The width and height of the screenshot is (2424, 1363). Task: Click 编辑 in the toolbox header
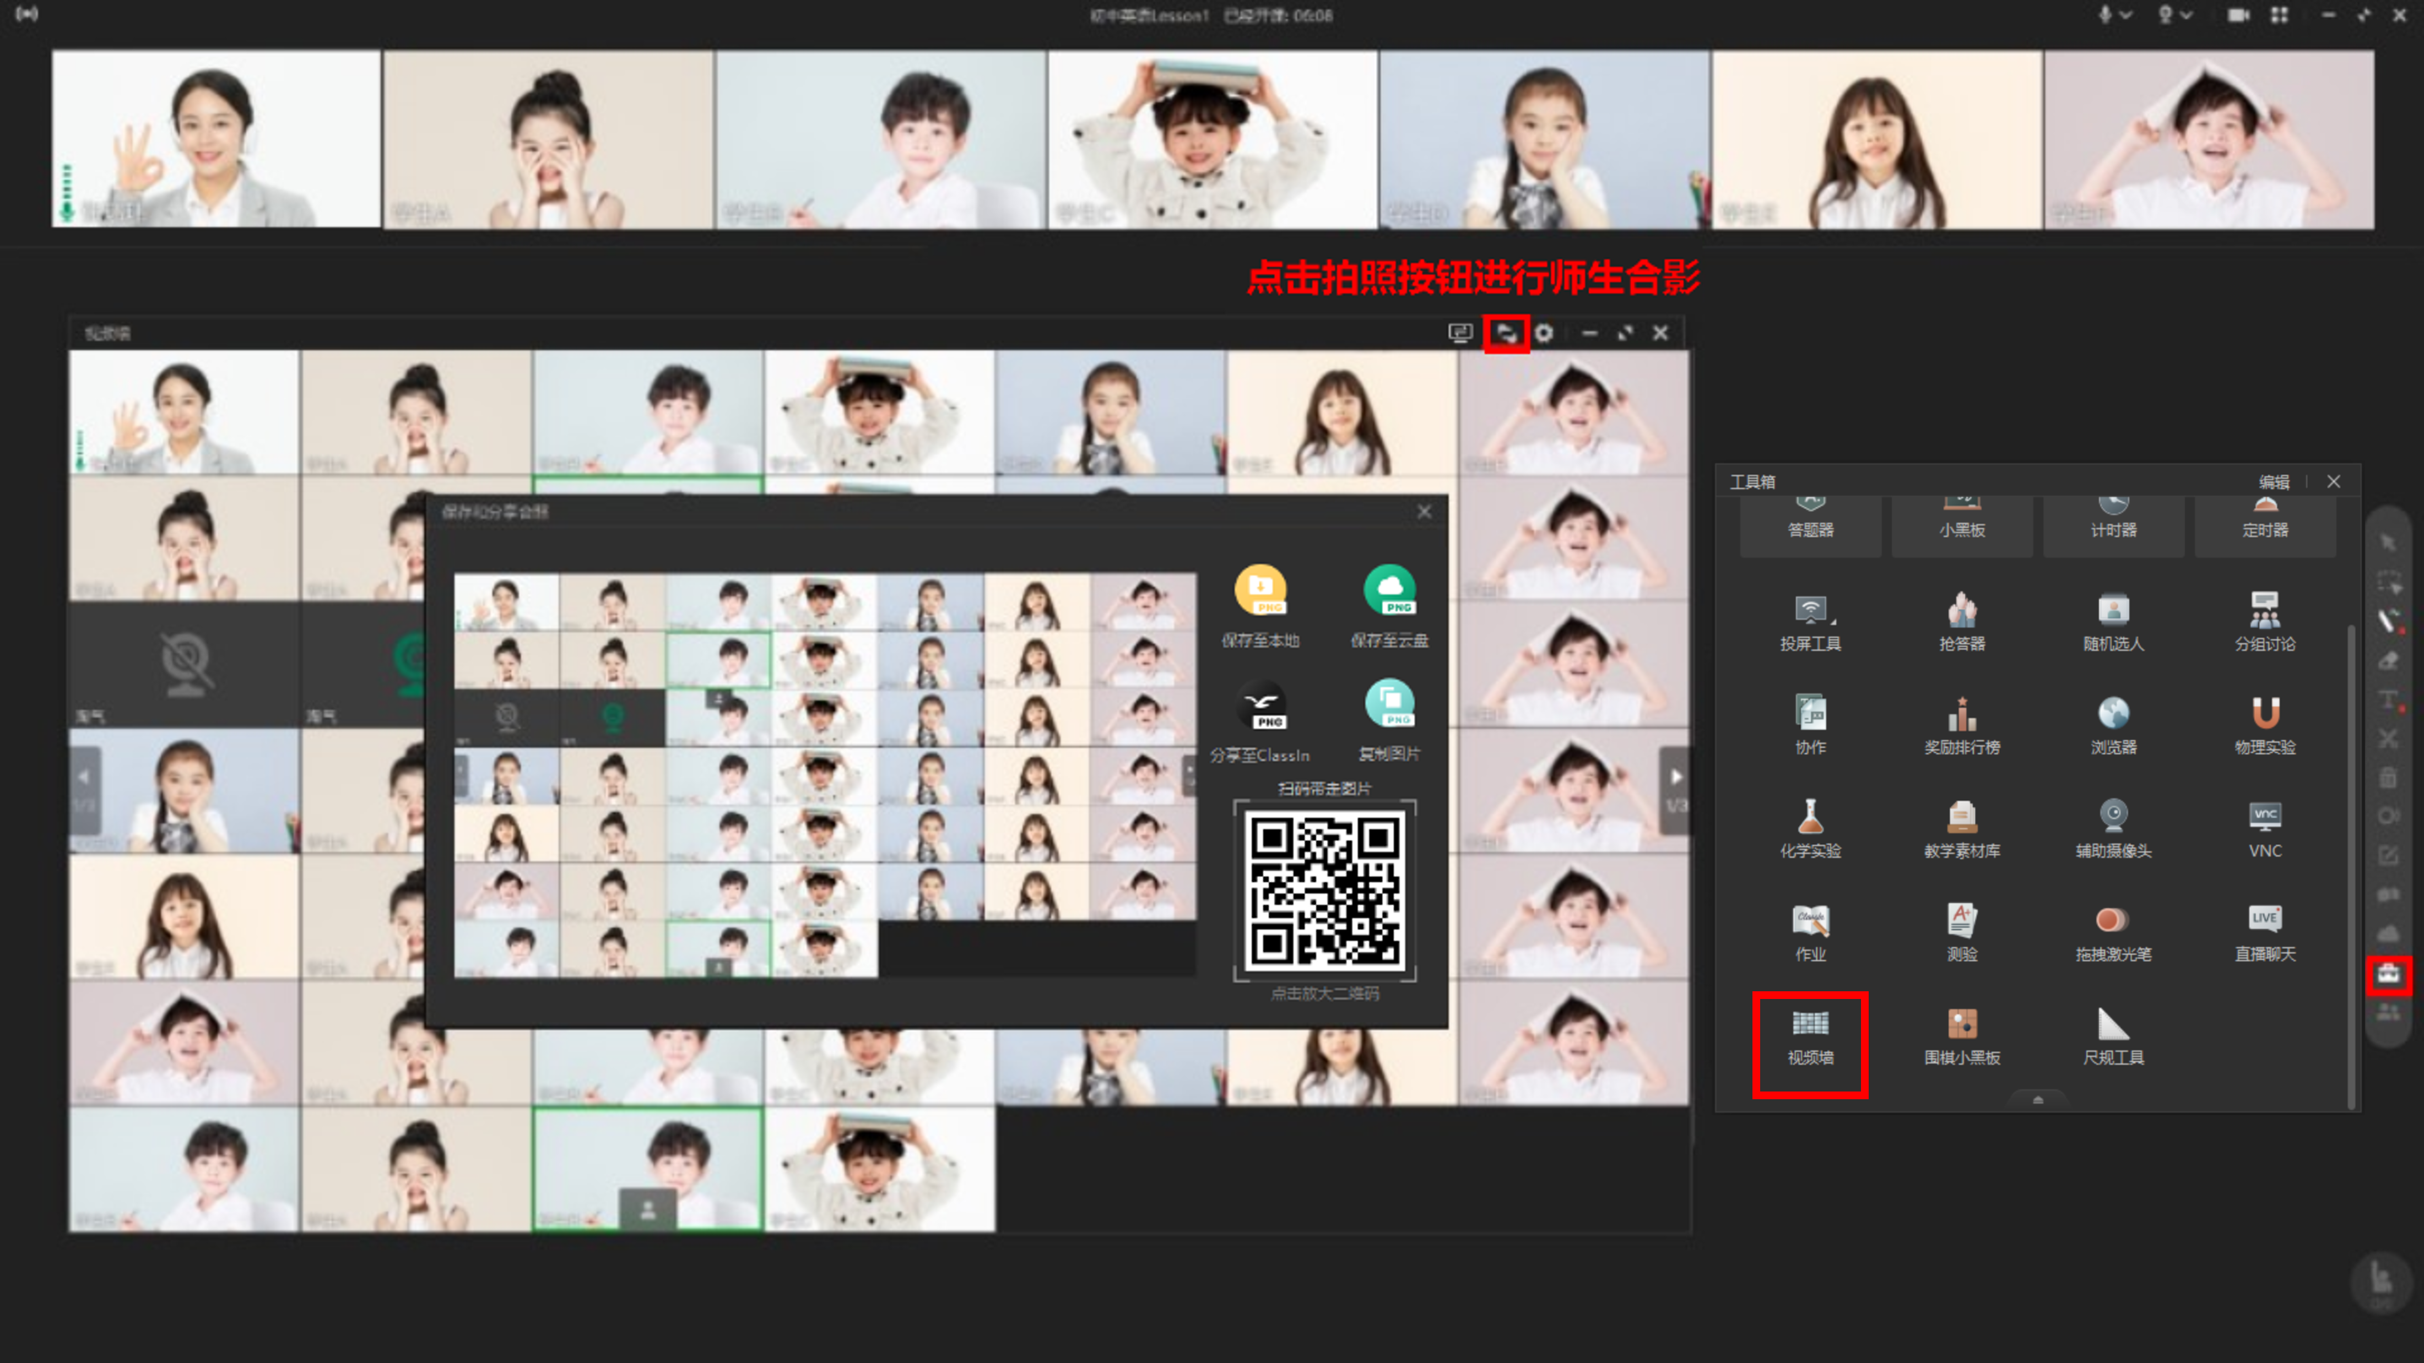point(2274,482)
